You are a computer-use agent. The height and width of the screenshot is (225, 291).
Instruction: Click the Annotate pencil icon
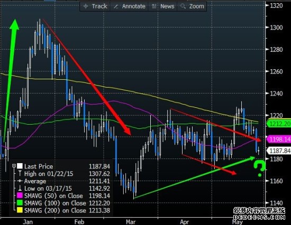pyautogui.click(x=116, y=7)
